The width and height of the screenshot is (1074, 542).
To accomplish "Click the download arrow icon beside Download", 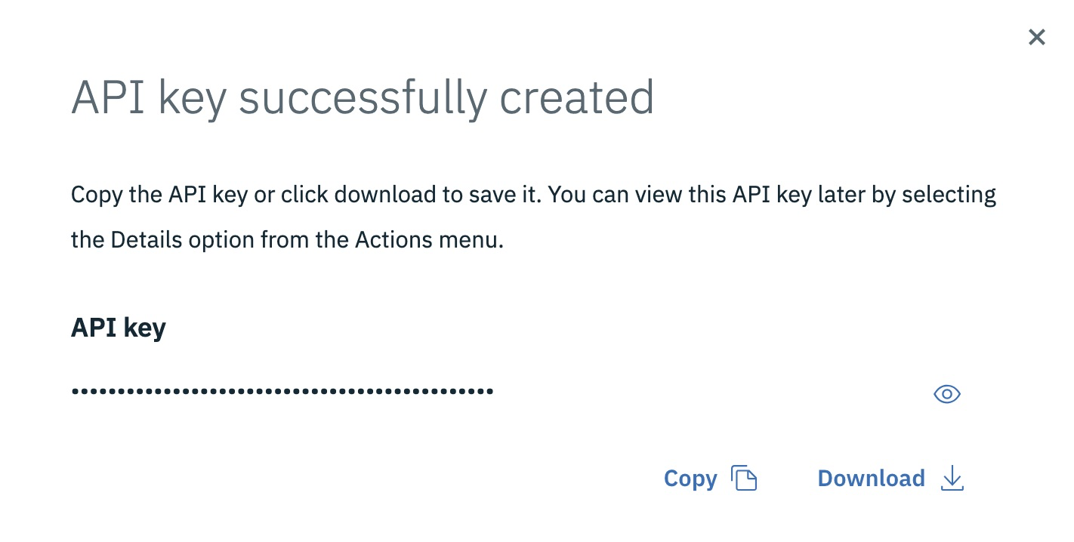I will click(952, 479).
